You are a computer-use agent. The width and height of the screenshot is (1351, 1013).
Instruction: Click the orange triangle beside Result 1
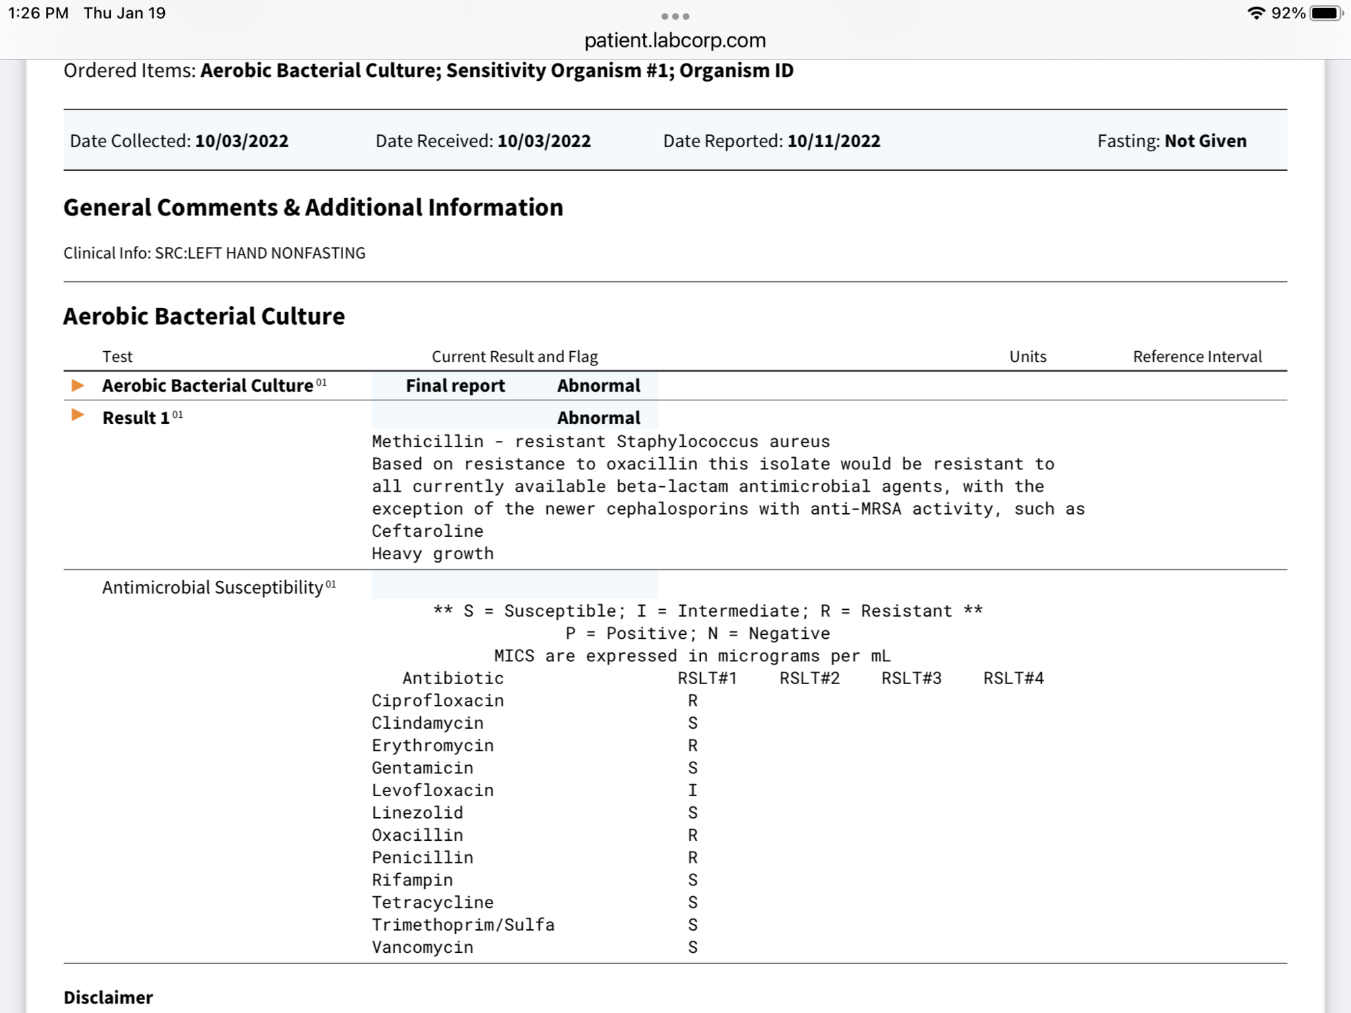[x=78, y=415]
